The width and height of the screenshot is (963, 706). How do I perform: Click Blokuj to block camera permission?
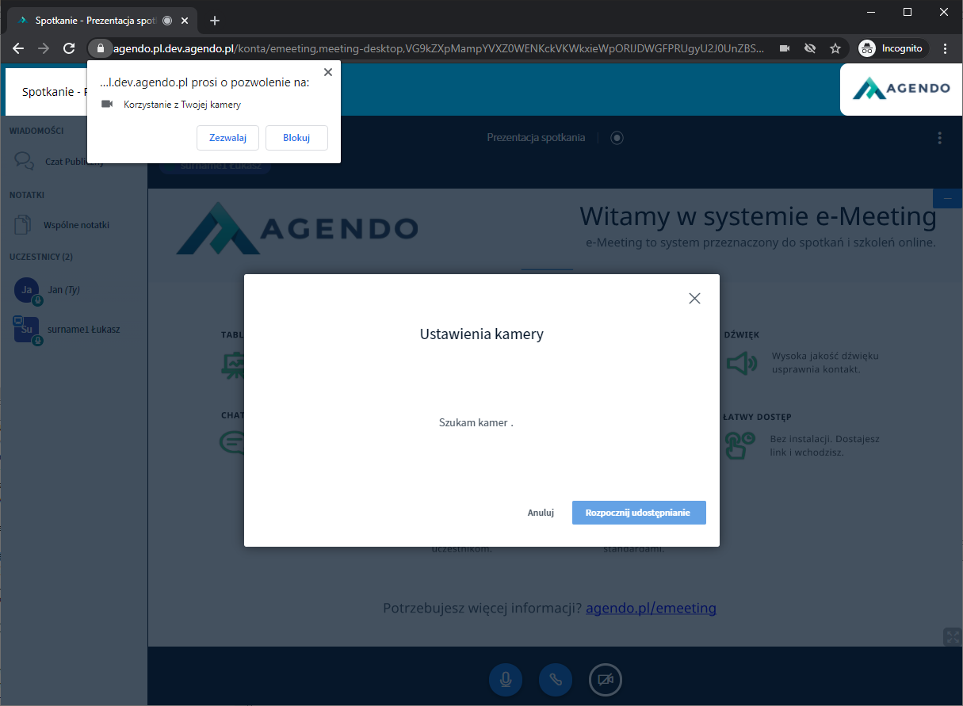tap(296, 138)
